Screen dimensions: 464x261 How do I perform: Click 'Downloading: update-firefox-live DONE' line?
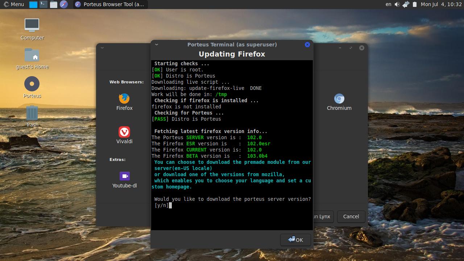(207, 88)
